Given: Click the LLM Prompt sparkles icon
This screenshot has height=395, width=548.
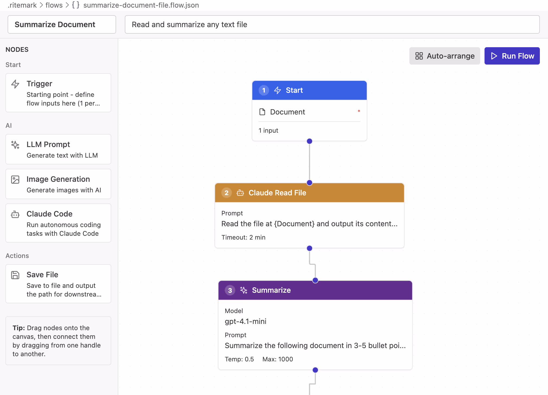Looking at the screenshot, I should [15, 145].
